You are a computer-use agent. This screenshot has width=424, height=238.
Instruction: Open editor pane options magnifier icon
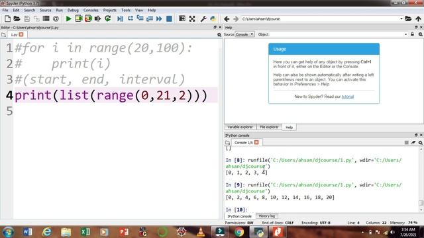(x=219, y=35)
